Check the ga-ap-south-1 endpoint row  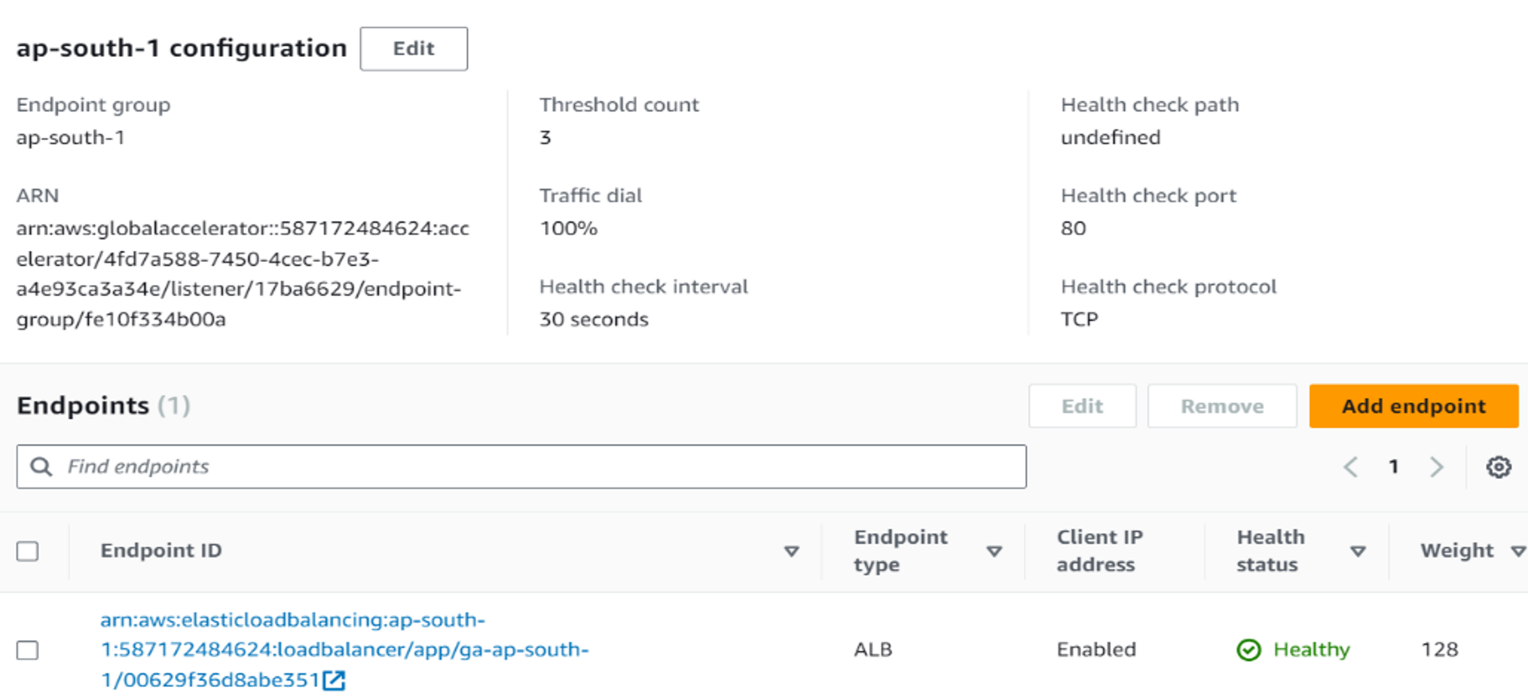[27, 649]
